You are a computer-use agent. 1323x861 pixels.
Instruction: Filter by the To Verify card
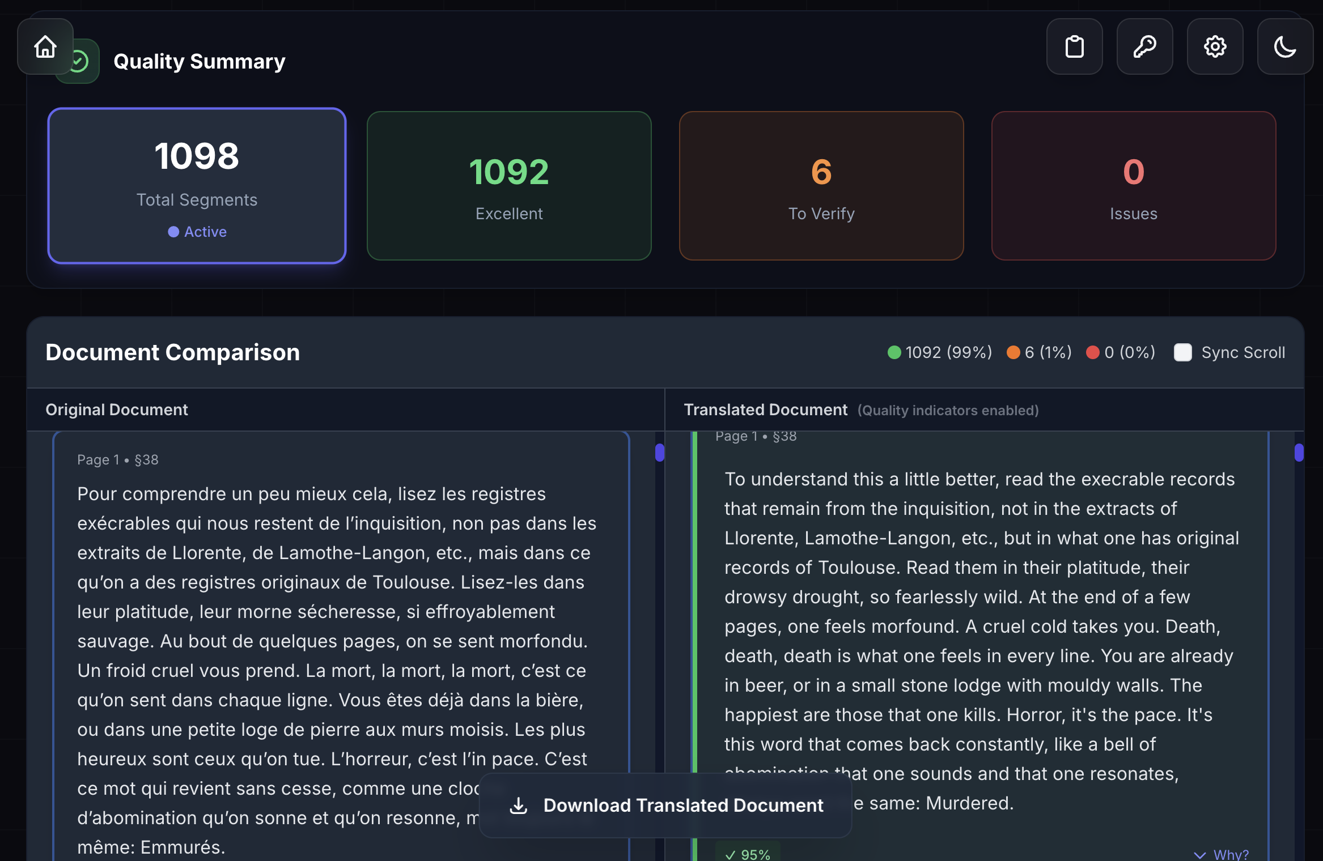click(x=821, y=186)
